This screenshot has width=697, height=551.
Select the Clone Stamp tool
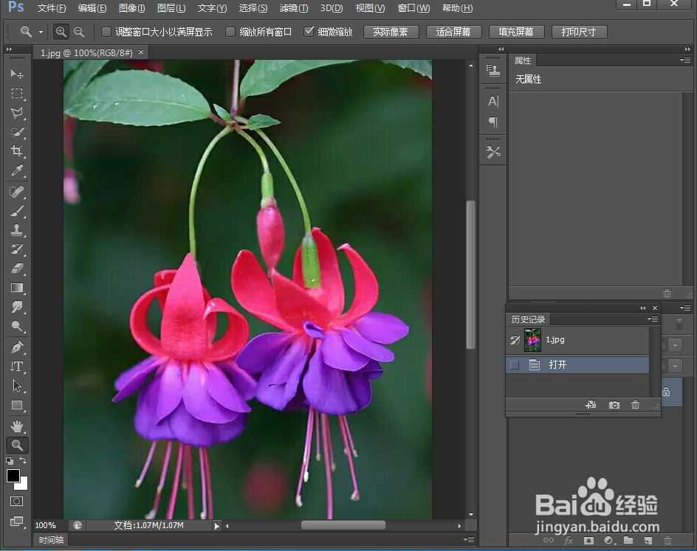[x=17, y=230]
